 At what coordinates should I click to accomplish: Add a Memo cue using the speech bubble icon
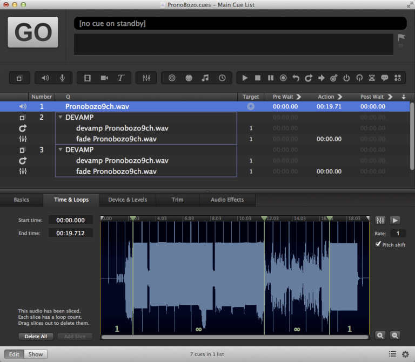tap(385, 78)
